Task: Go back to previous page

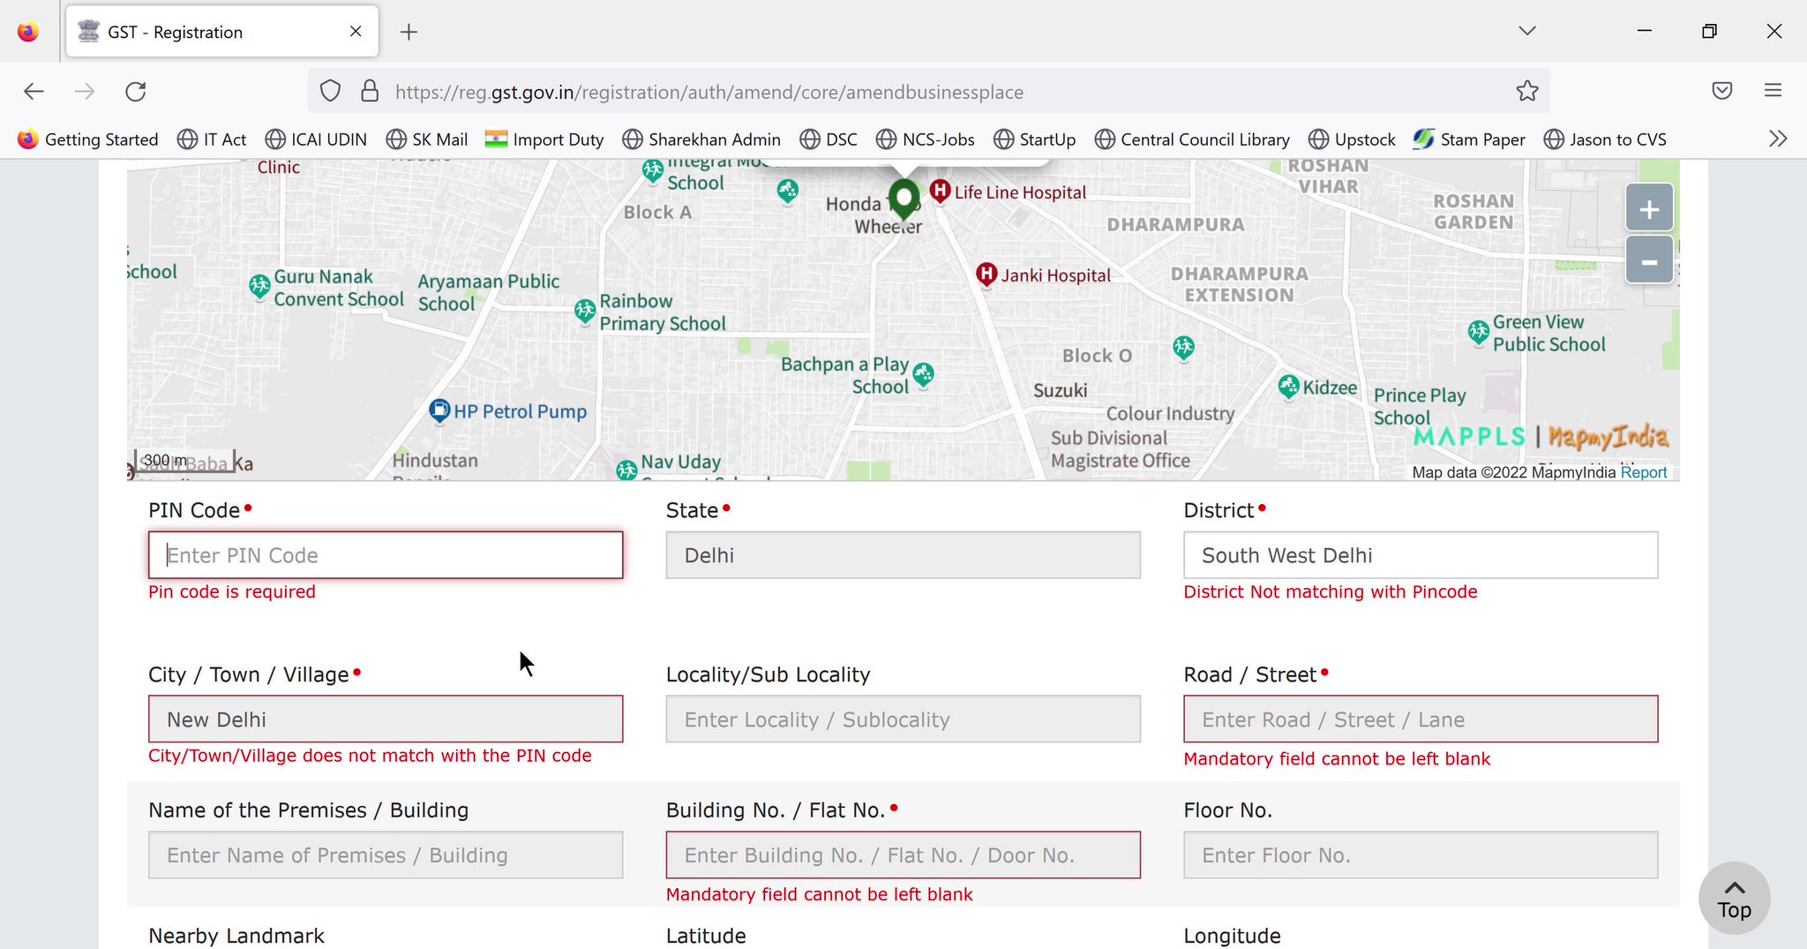Action: coord(34,91)
